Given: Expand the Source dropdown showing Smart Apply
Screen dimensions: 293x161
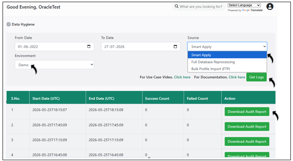Looking at the screenshot, I should coord(227,47).
